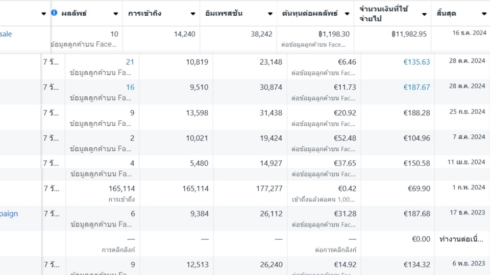The width and height of the screenshot is (490, 275).
Task: Open the สิ้นสุด column dropdown arrow
Action: click(484, 14)
